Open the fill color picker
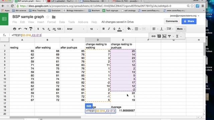The width and height of the screenshot is (214, 120). 129,29
